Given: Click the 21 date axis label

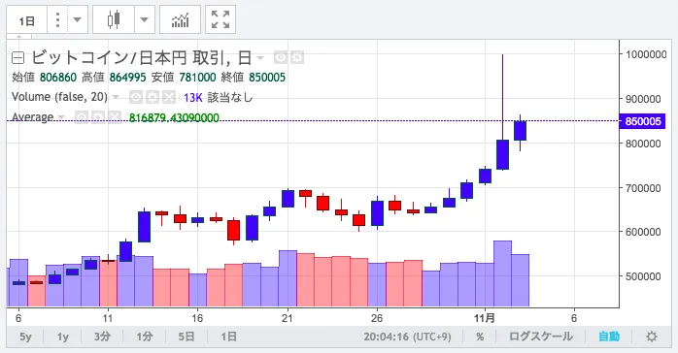Looking at the screenshot, I should [288, 318].
